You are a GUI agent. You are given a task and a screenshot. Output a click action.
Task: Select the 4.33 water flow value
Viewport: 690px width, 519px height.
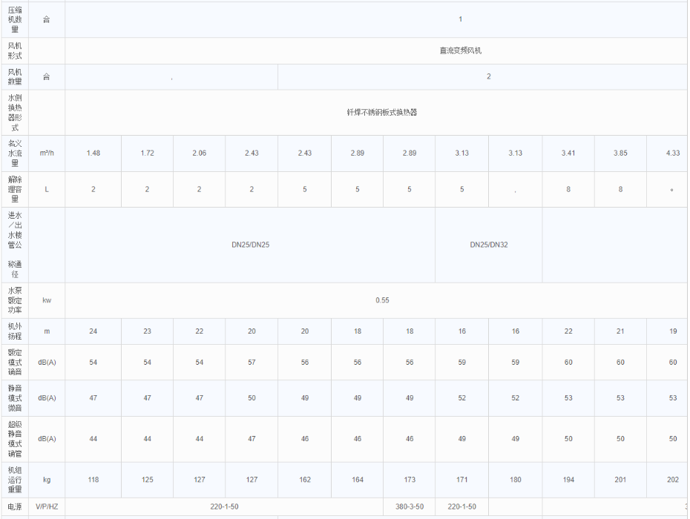point(672,153)
